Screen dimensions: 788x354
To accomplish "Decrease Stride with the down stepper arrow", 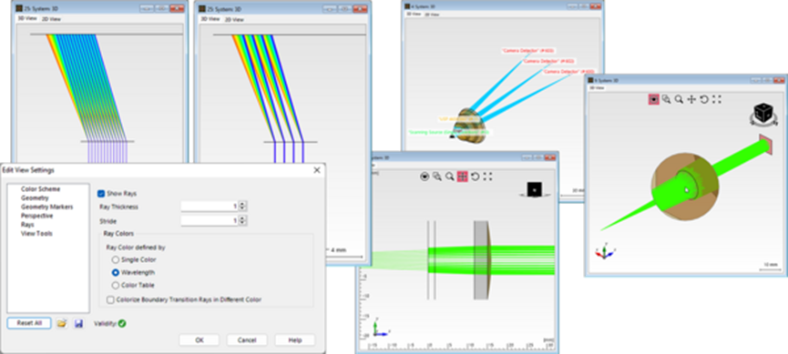I will tap(243, 223).
